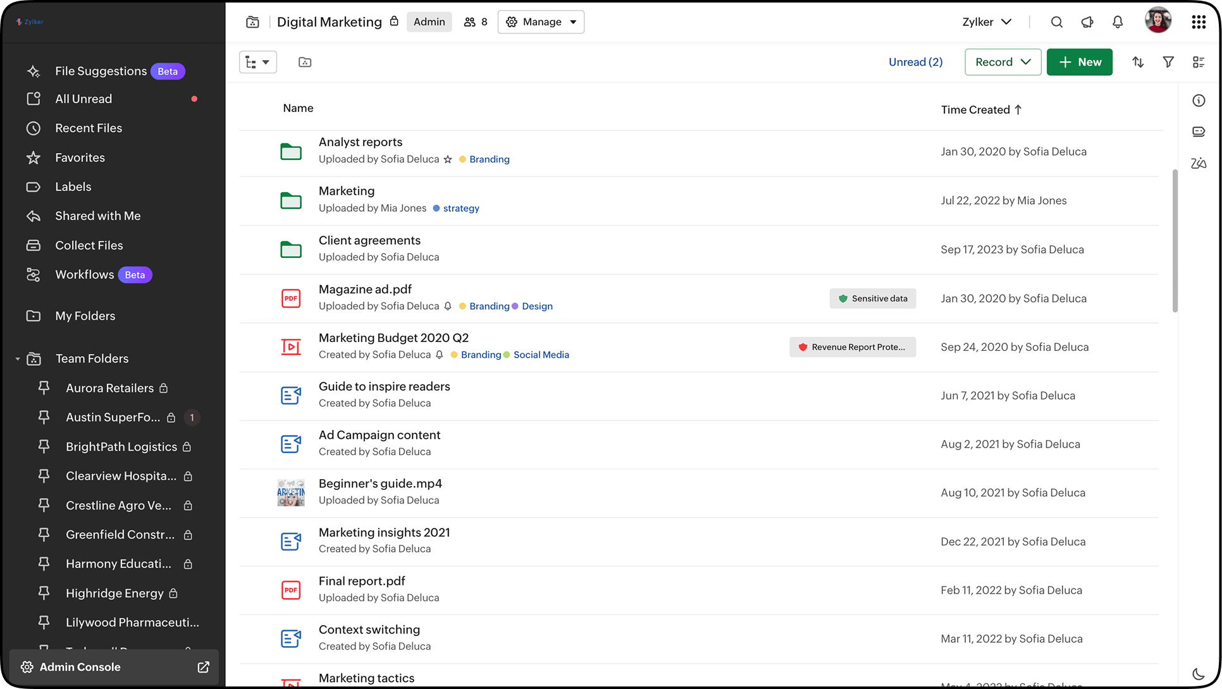Open the info details panel icon
The image size is (1222, 689).
click(x=1199, y=101)
